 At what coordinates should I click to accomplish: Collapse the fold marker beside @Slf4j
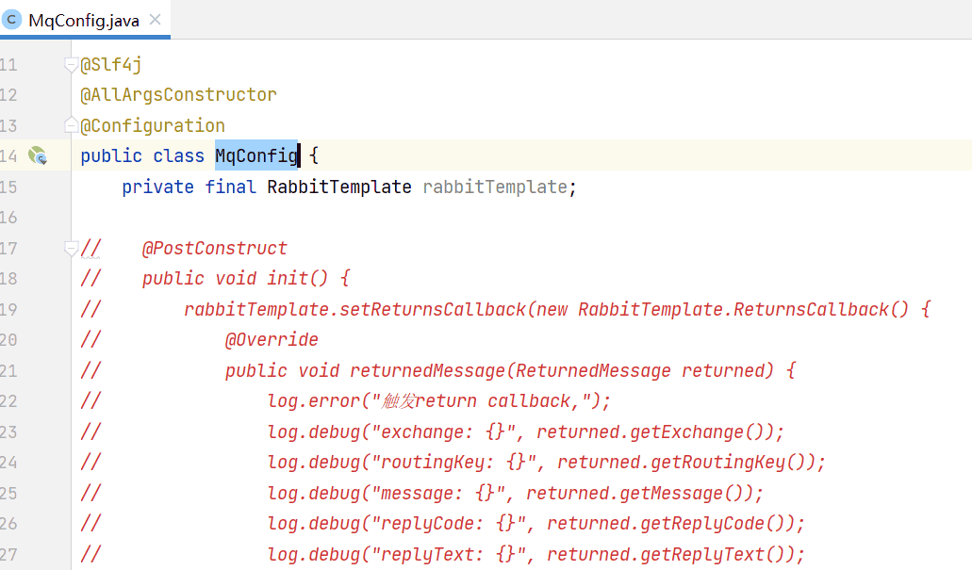pyautogui.click(x=70, y=64)
